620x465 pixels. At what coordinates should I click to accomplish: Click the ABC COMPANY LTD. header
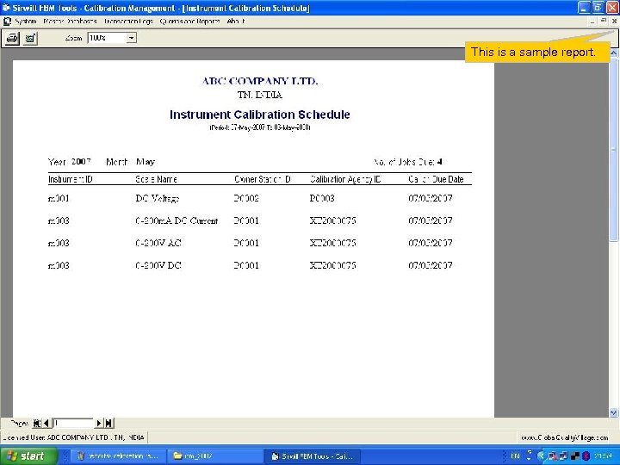click(260, 81)
